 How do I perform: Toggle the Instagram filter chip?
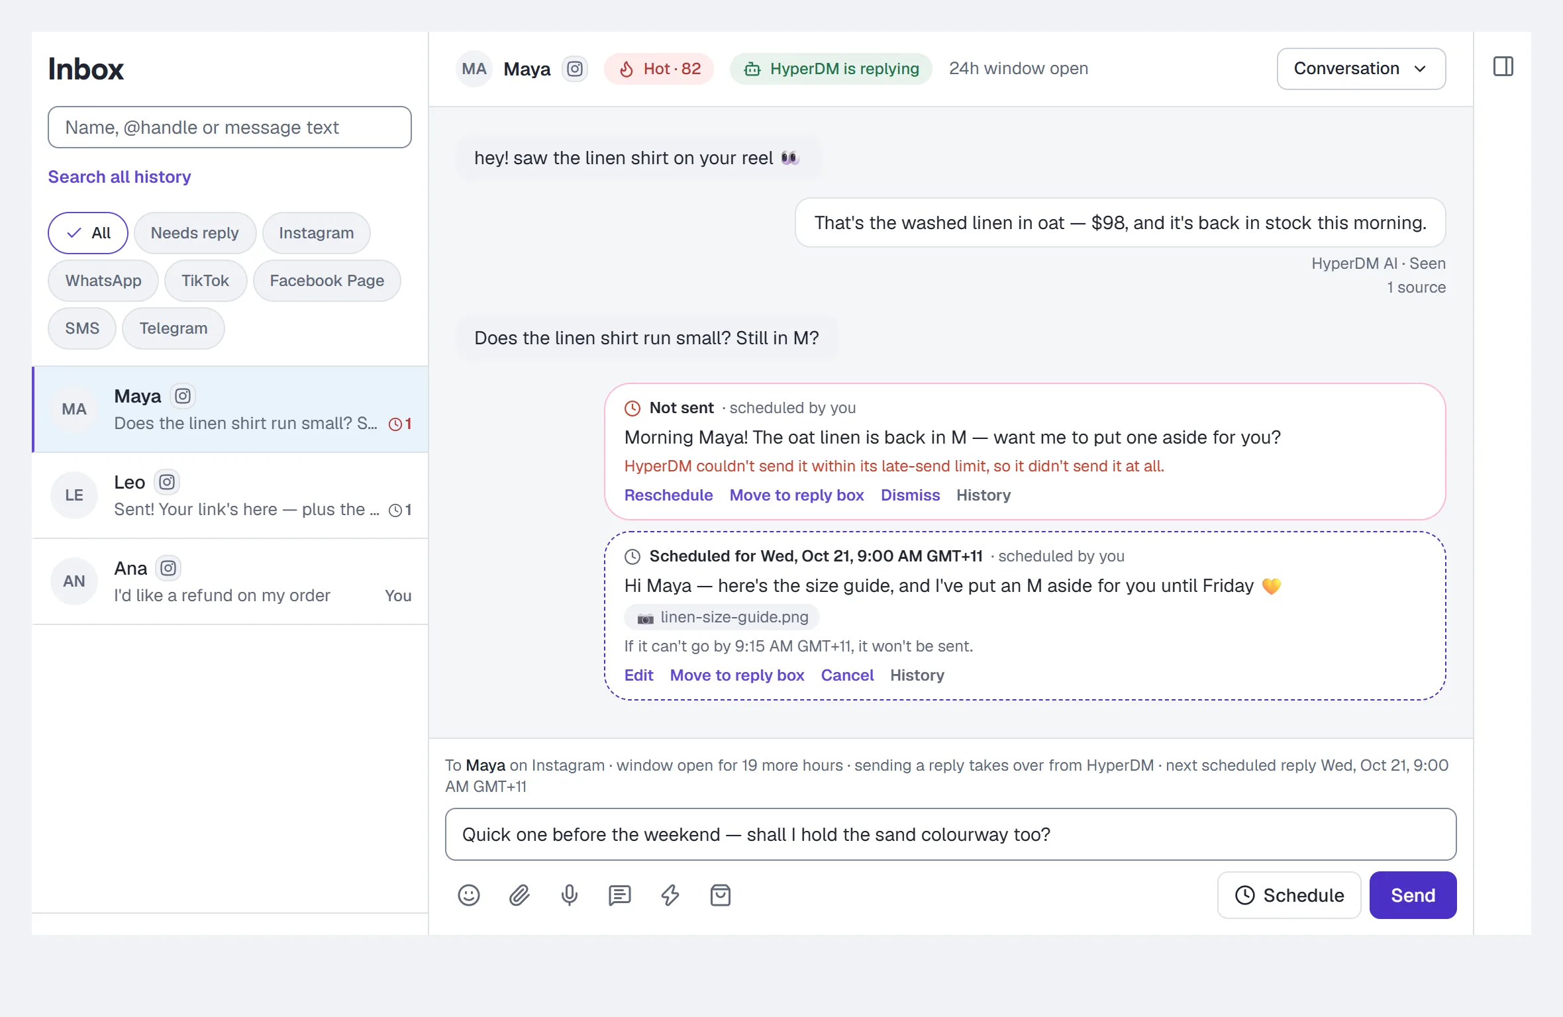[x=317, y=233]
